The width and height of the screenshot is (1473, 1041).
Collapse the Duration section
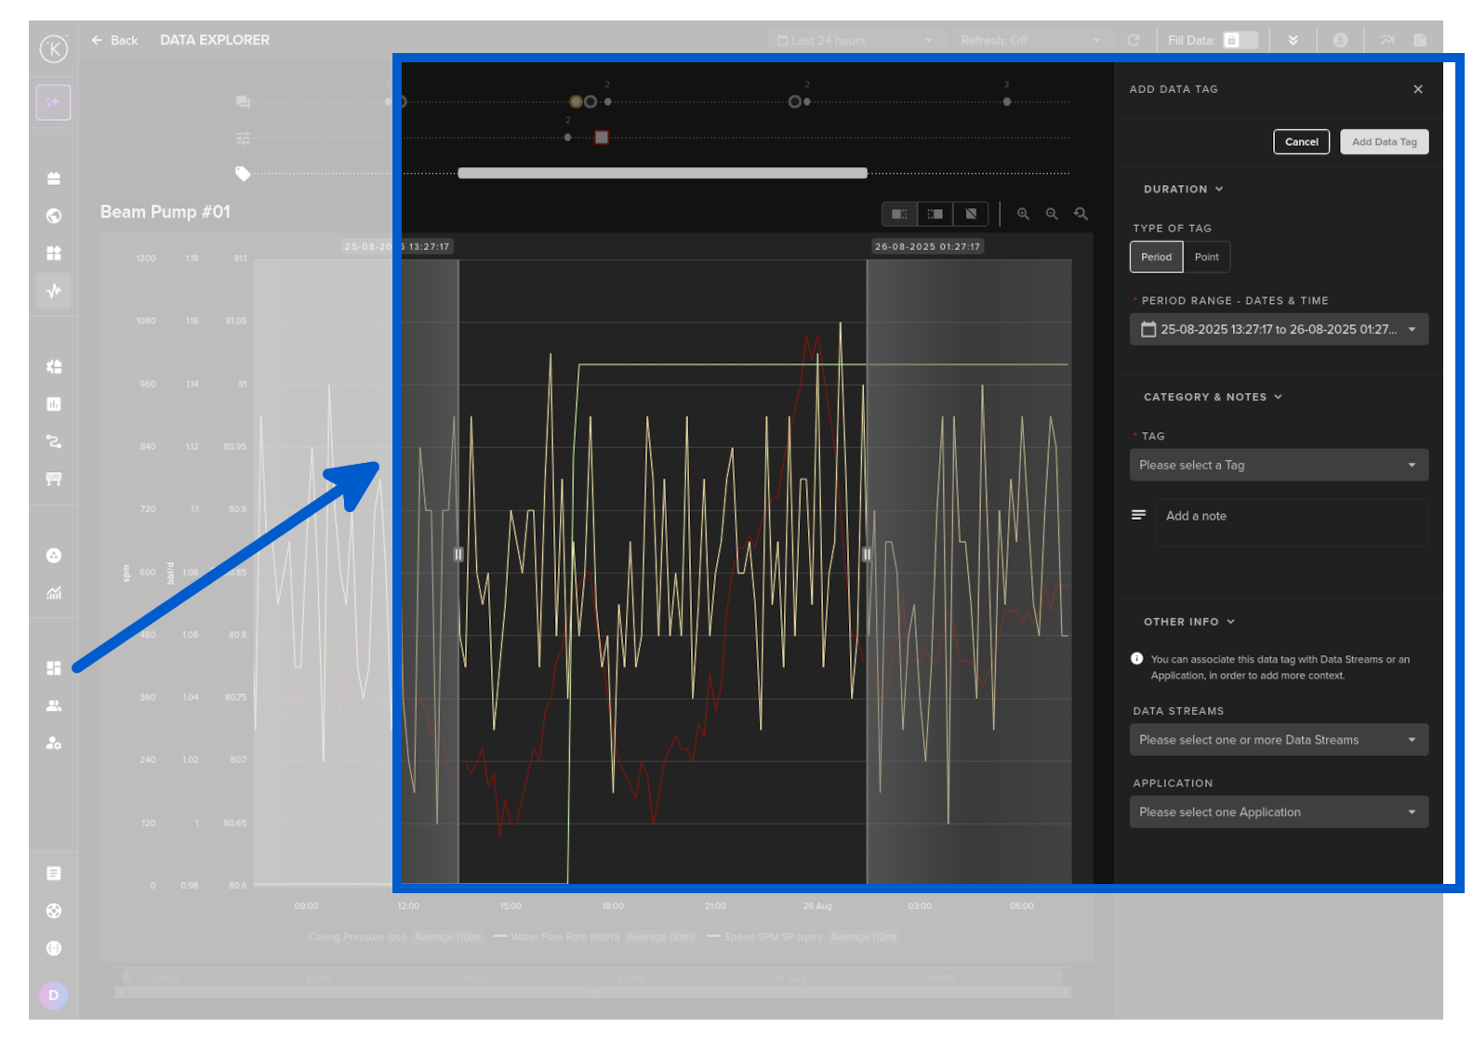[1183, 189]
